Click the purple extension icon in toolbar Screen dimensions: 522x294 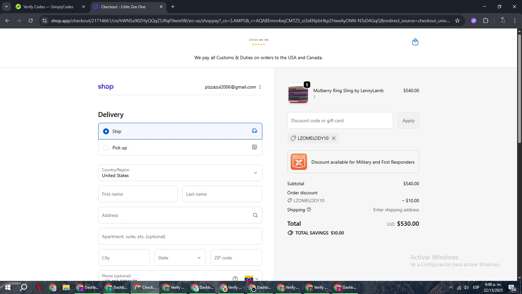click(474, 21)
